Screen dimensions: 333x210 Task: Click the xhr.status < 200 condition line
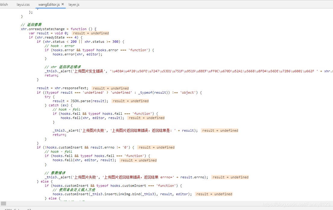(x=80, y=42)
